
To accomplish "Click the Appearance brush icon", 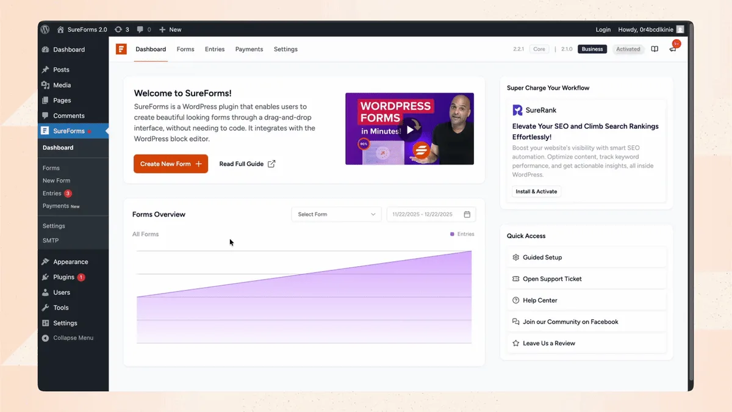I will (x=45, y=262).
